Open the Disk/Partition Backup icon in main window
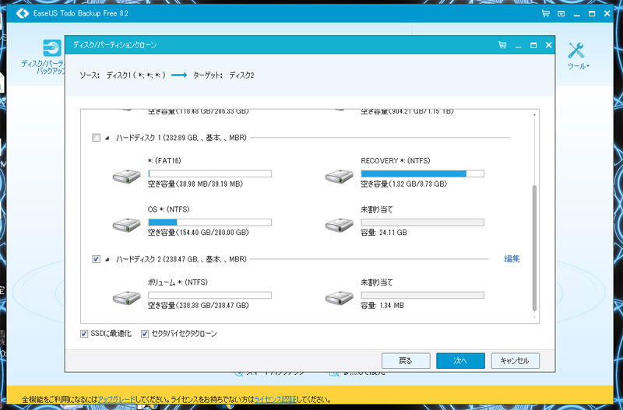 point(52,48)
